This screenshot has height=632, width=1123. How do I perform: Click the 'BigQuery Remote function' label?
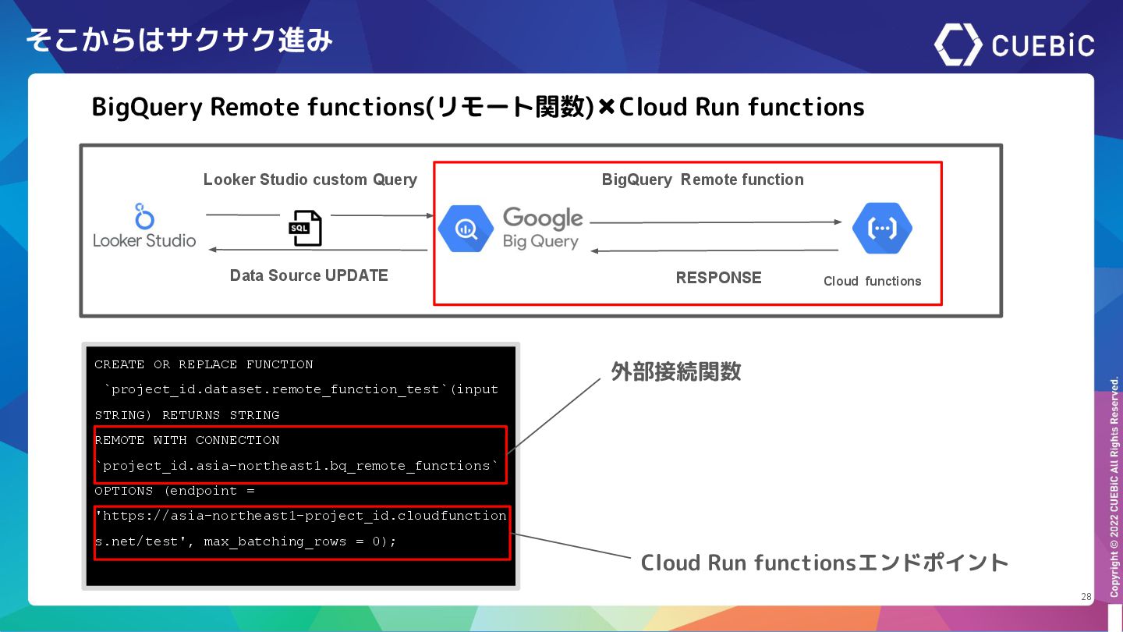pos(703,179)
